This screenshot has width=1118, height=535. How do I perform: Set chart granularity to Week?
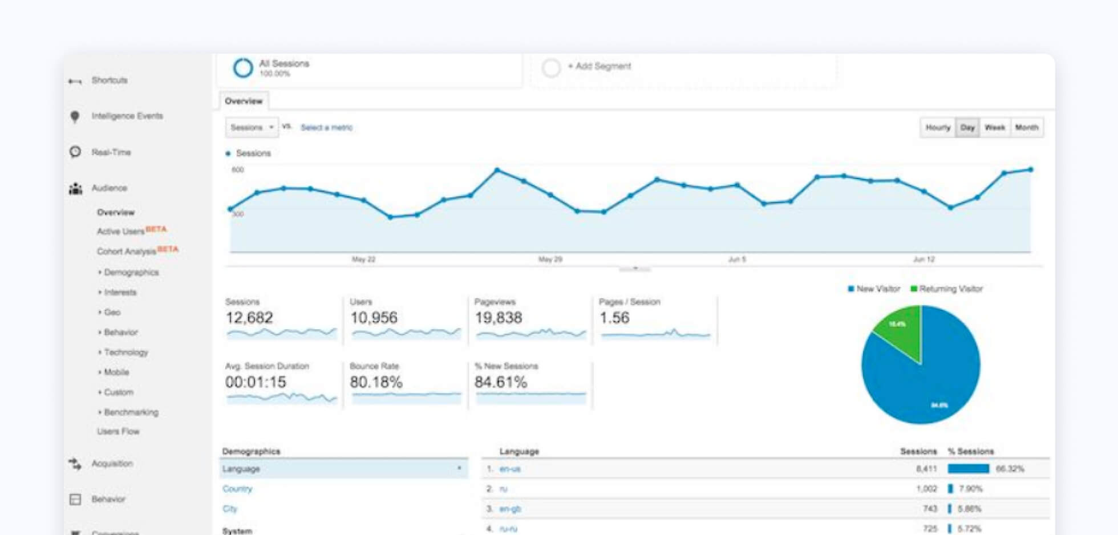coord(995,128)
